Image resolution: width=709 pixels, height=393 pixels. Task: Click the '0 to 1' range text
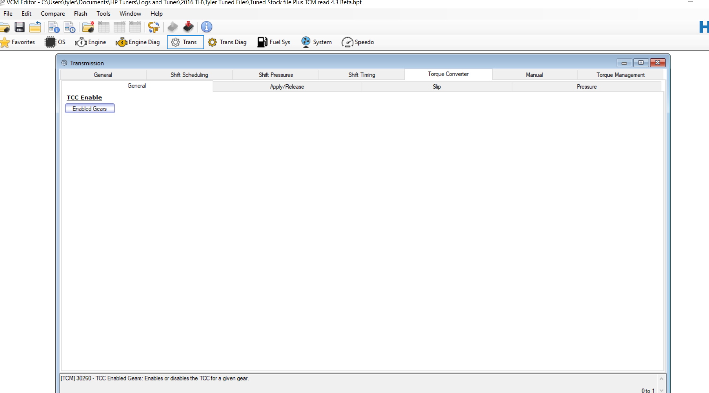click(648, 390)
